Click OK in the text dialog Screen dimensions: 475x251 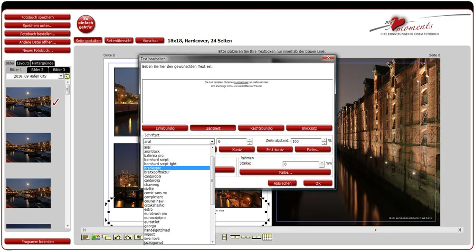click(318, 183)
